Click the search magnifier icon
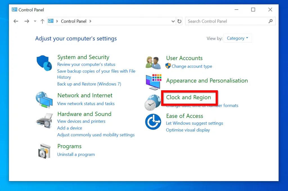The image size is (288, 191). click(x=271, y=21)
